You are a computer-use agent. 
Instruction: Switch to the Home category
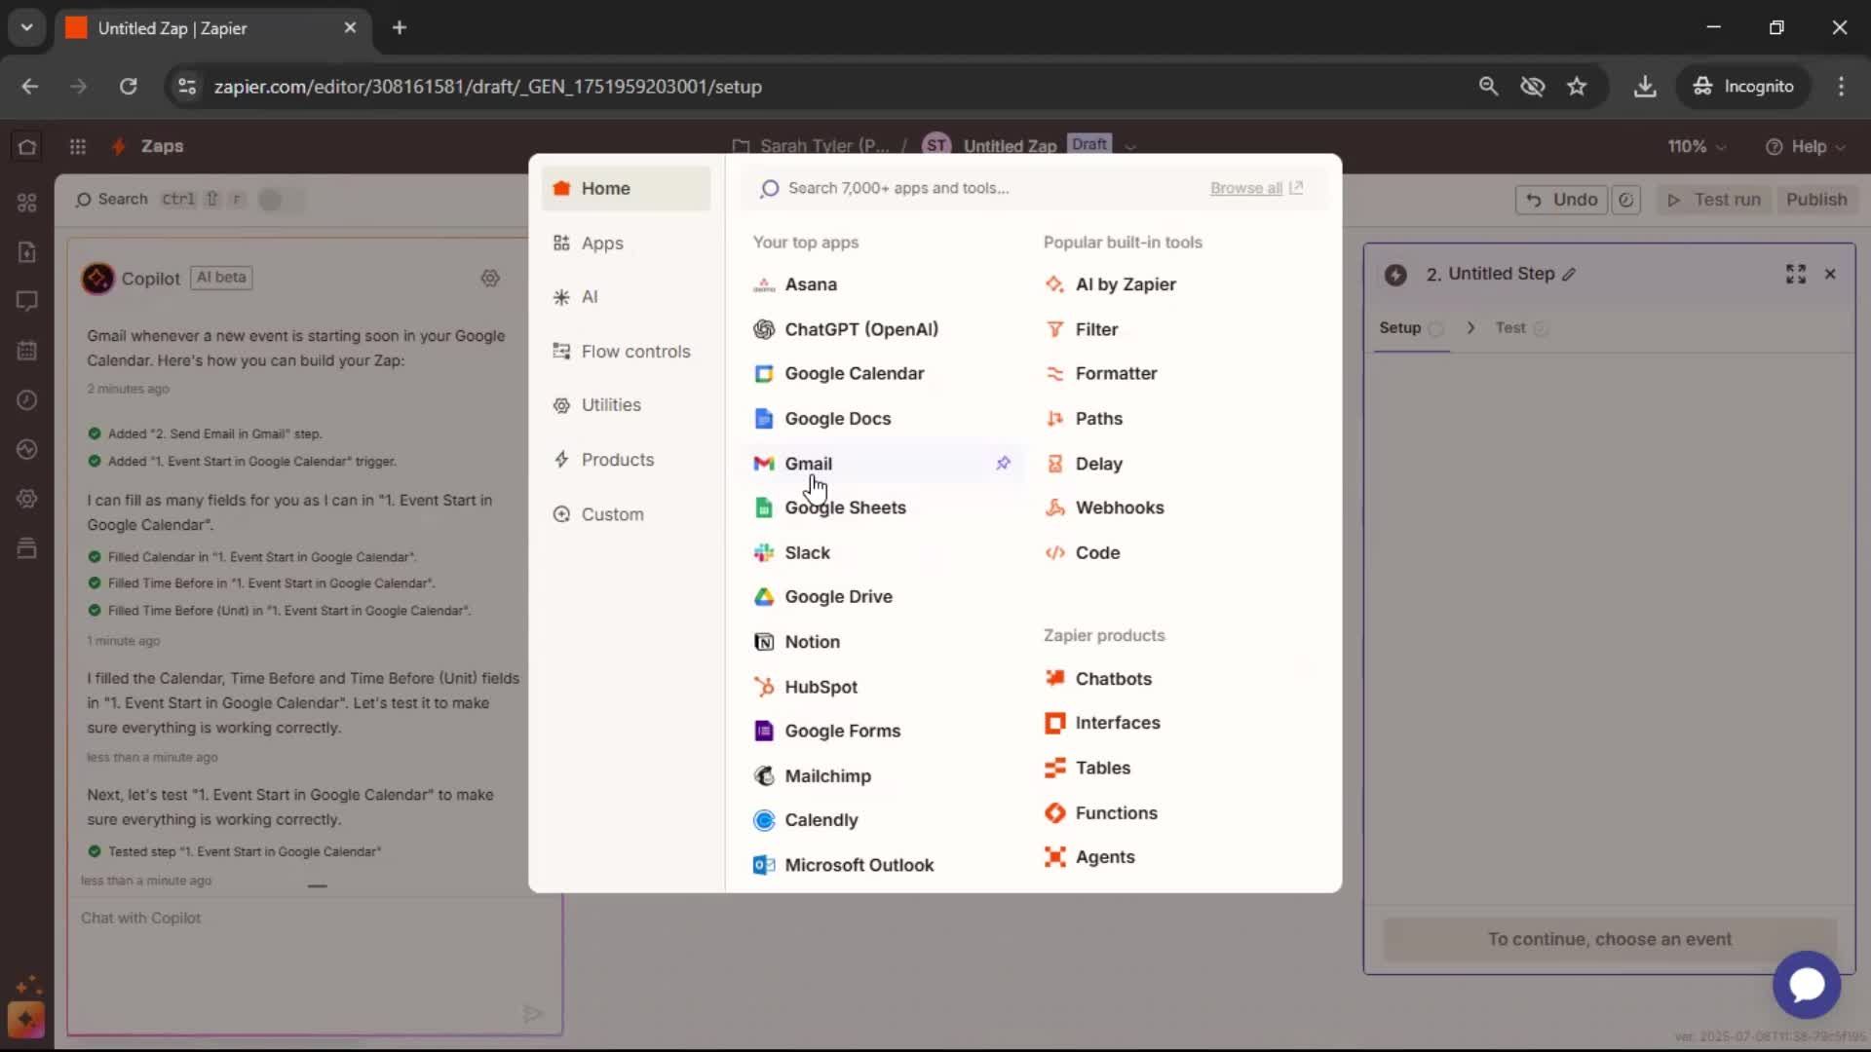[x=626, y=188]
